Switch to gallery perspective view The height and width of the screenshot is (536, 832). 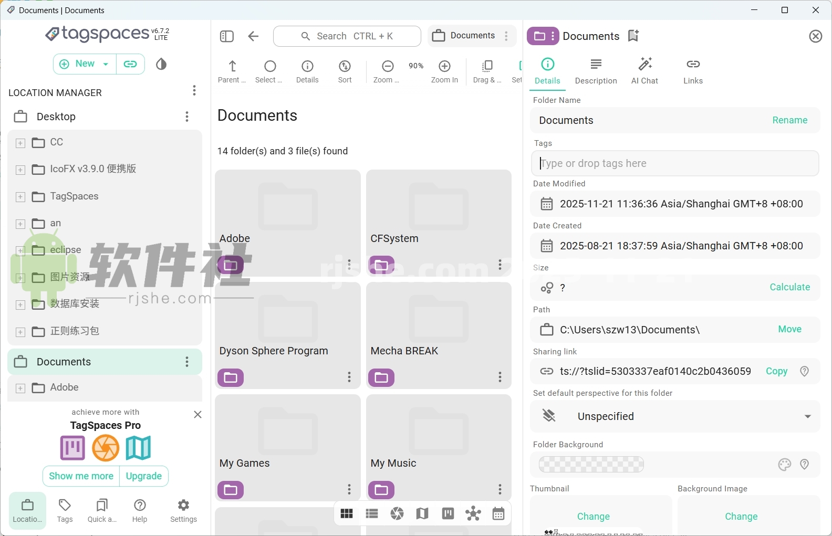pos(397,513)
